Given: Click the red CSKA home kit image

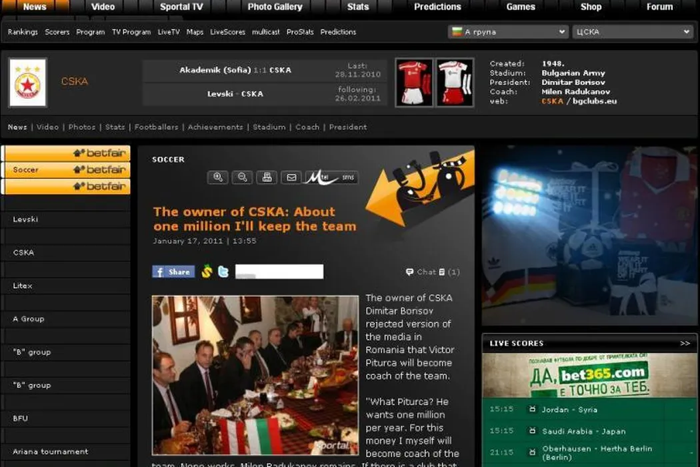Looking at the screenshot, I should (x=414, y=83).
